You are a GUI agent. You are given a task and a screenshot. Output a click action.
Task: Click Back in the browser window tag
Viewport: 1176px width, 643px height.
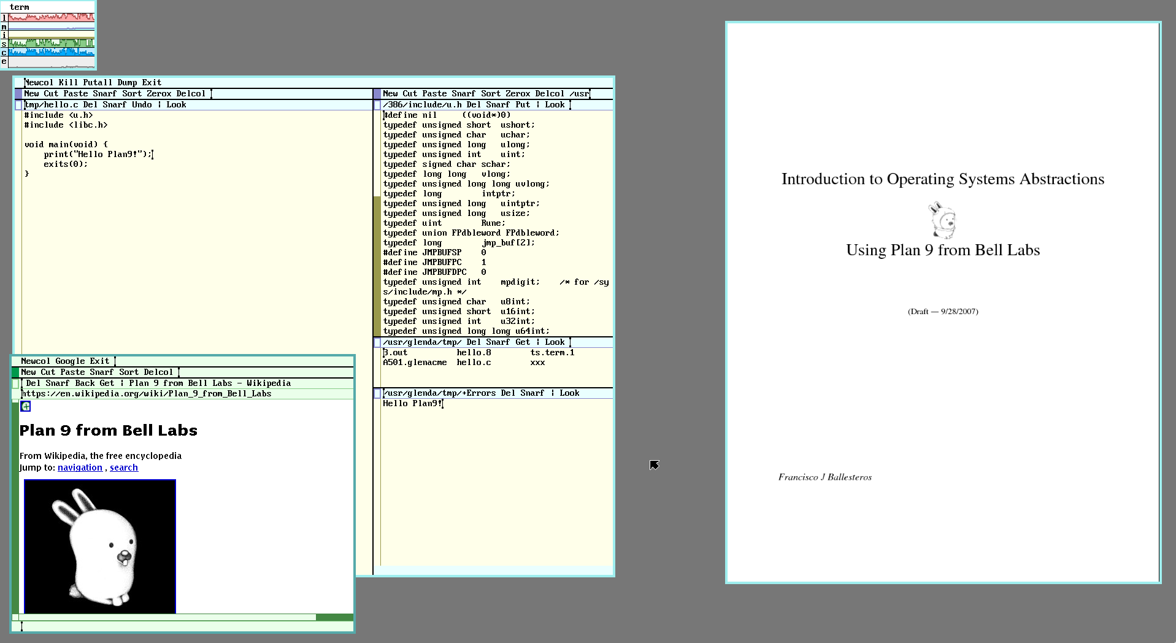tap(85, 383)
